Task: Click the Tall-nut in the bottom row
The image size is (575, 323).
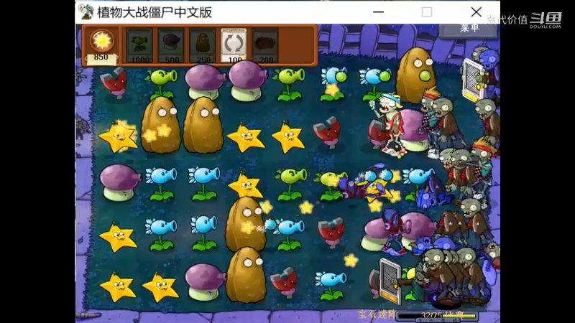Action: tap(245, 275)
